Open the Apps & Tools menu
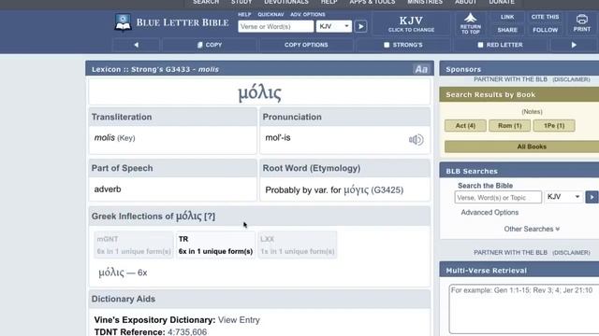The height and width of the screenshot is (336, 599). click(x=373, y=2)
